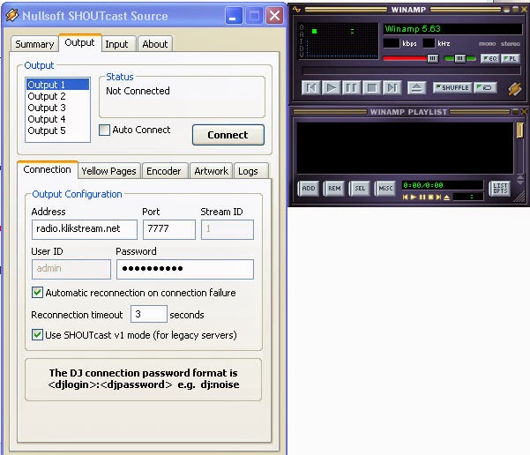Click the Address input field
The image size is (530, 455).
[85, 229]
